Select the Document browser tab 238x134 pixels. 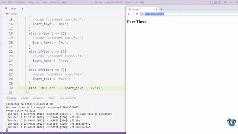143,9
